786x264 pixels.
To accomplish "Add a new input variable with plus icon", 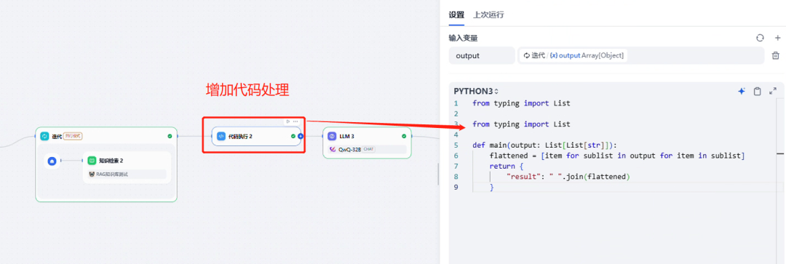I will click(x=777, y=38).
